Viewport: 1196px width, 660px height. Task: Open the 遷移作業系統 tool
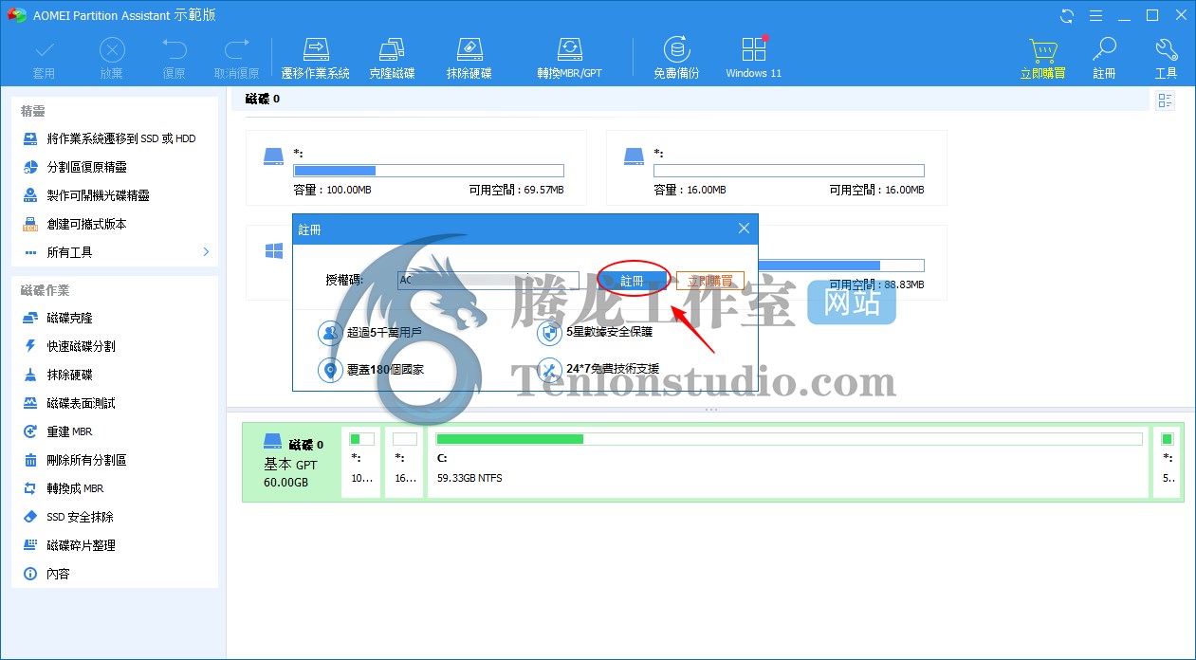tap(316, 58)
